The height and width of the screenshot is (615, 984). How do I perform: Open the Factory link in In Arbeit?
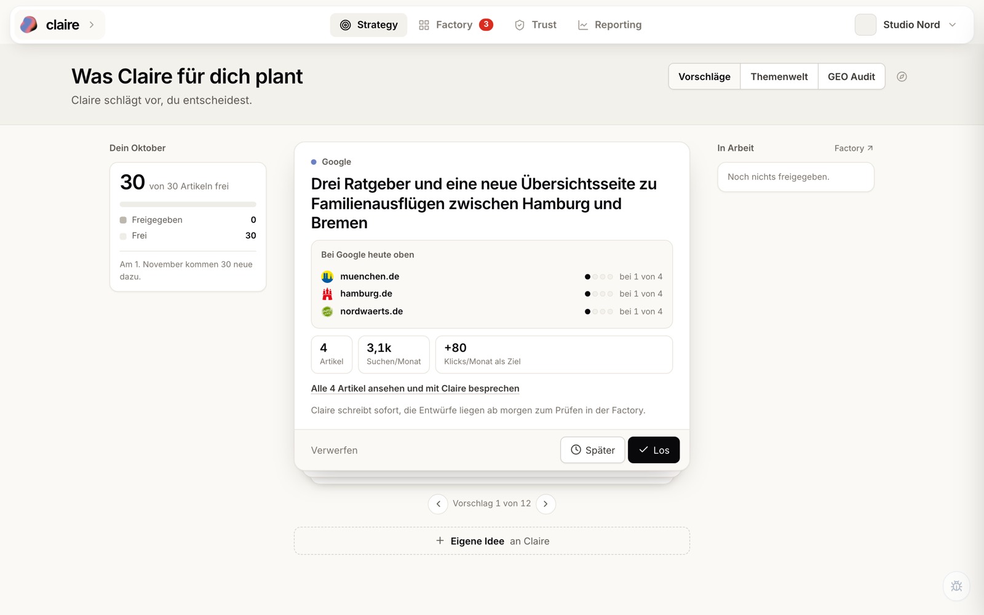click(854, 148)
